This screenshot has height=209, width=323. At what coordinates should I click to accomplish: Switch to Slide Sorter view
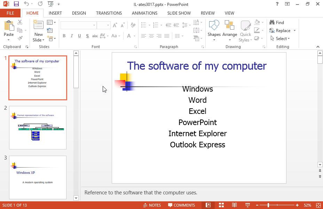(x=221, y=205)
